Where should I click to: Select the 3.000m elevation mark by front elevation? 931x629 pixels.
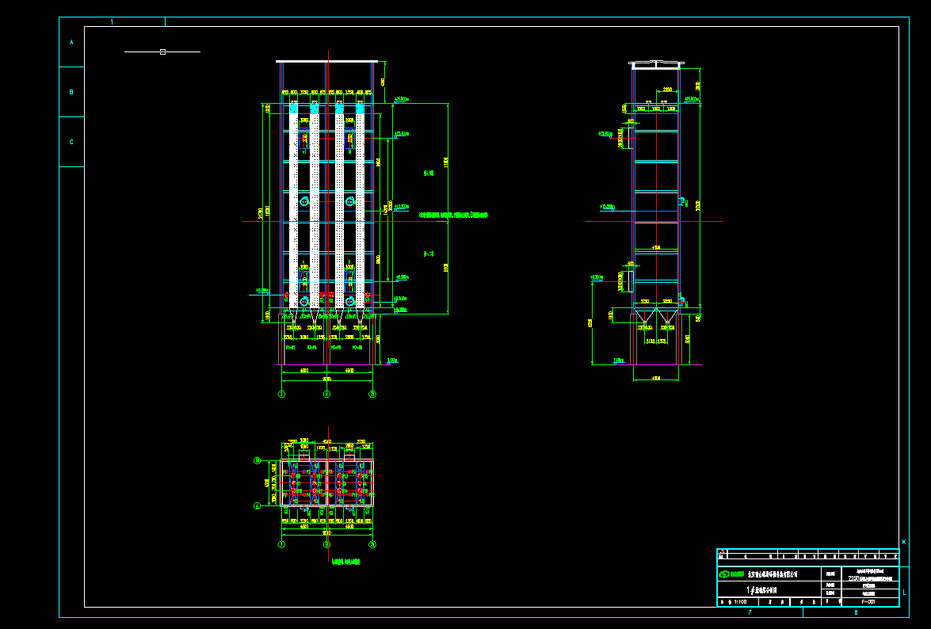click(x=392, y=360)
